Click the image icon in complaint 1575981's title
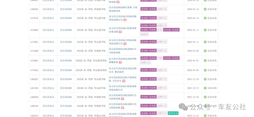The width and height of the screenshot is (254, 117). (125, 44)
